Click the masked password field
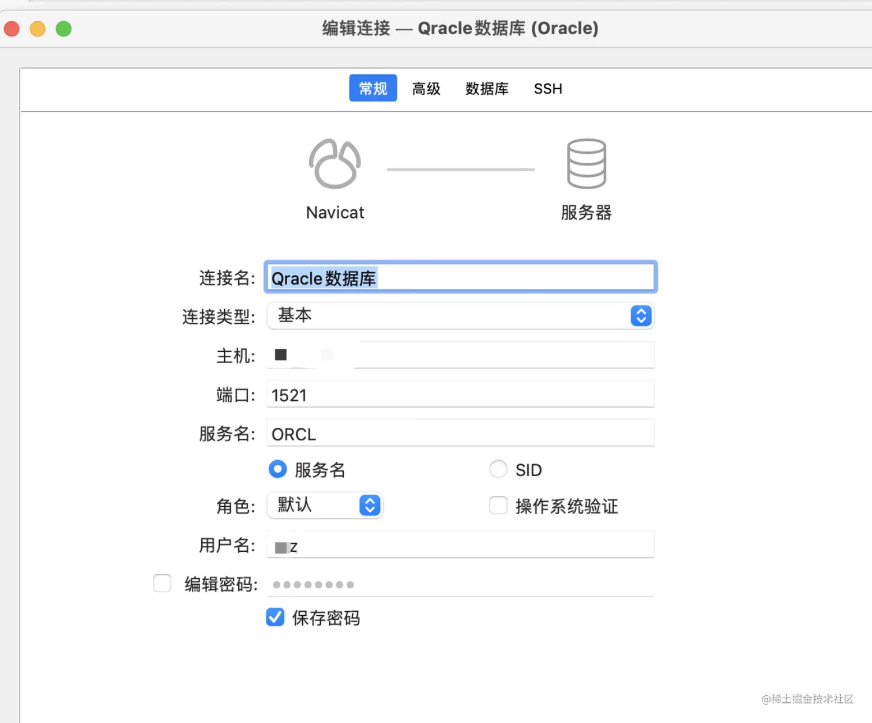 pos(461,584)
